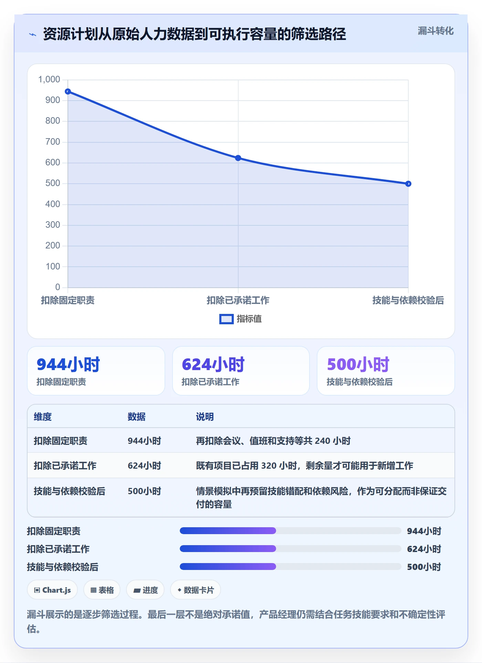Click the chart title 资源计划从原始人力数据到可执行容量的筛选路径
Screen dimensions: 482x663
pyautogui.click(x=195, y=34)
